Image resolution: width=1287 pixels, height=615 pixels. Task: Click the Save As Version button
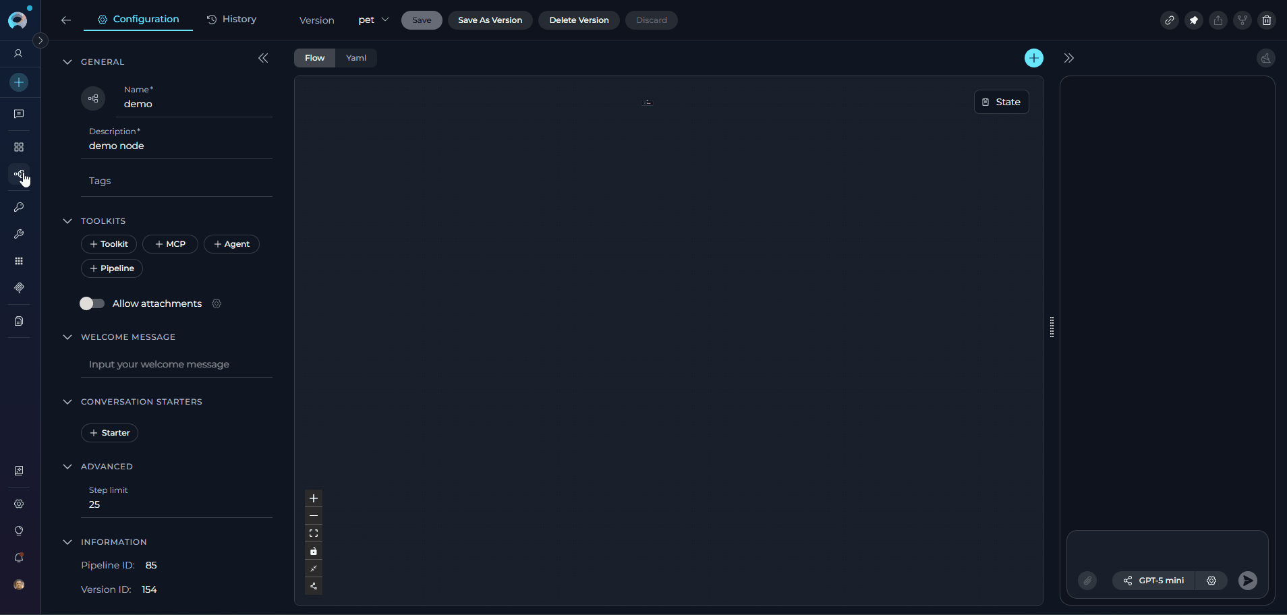pyautogui.click(x=490, y=20)
